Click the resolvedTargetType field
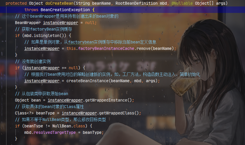This screenshot has height=145, width=245. pyautogui.click(x=55, y=133)
